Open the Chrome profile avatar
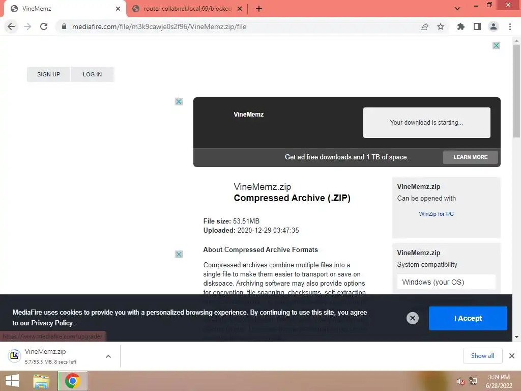The image size is (521, 391). (x=494, y=26)
